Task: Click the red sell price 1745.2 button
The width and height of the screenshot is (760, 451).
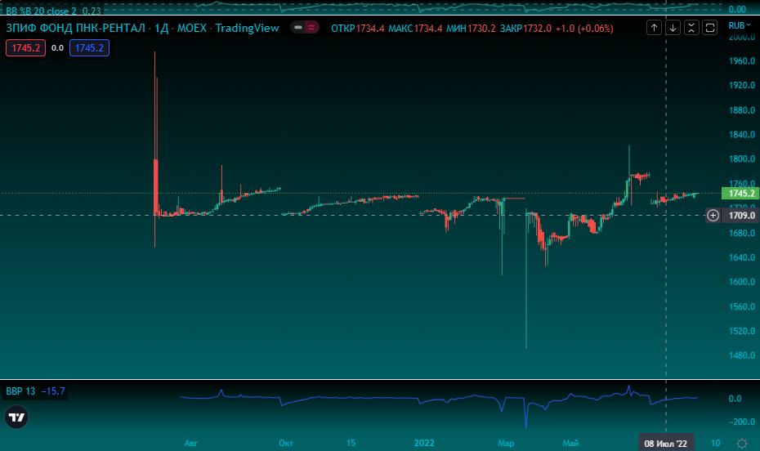Action: click(x=25, y=48)
